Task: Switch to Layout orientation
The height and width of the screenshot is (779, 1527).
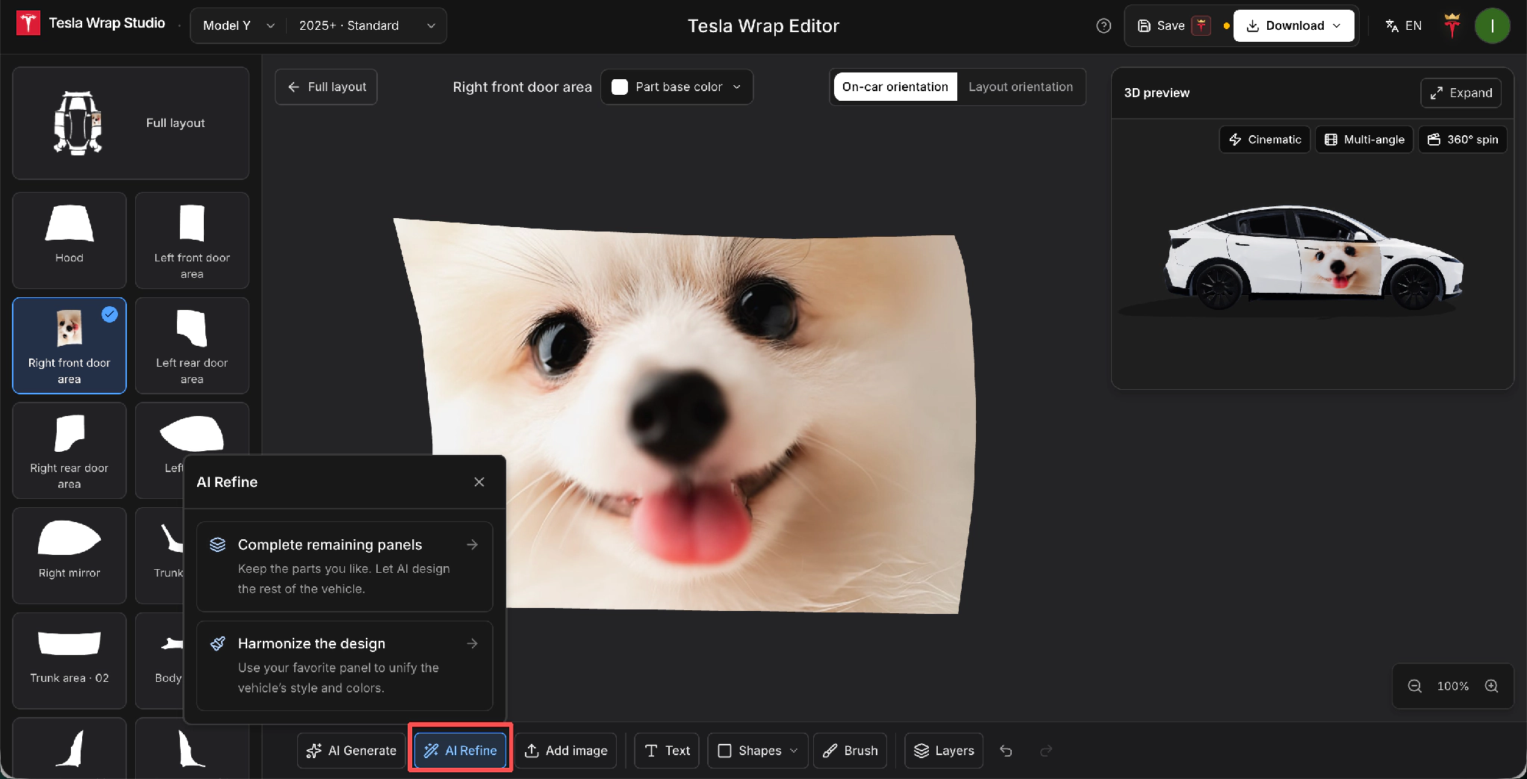Action: (1020, 87)
